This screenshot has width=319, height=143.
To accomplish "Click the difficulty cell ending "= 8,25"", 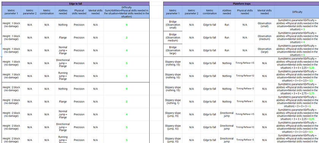I will pyautogui.click(x=297, y=114).
